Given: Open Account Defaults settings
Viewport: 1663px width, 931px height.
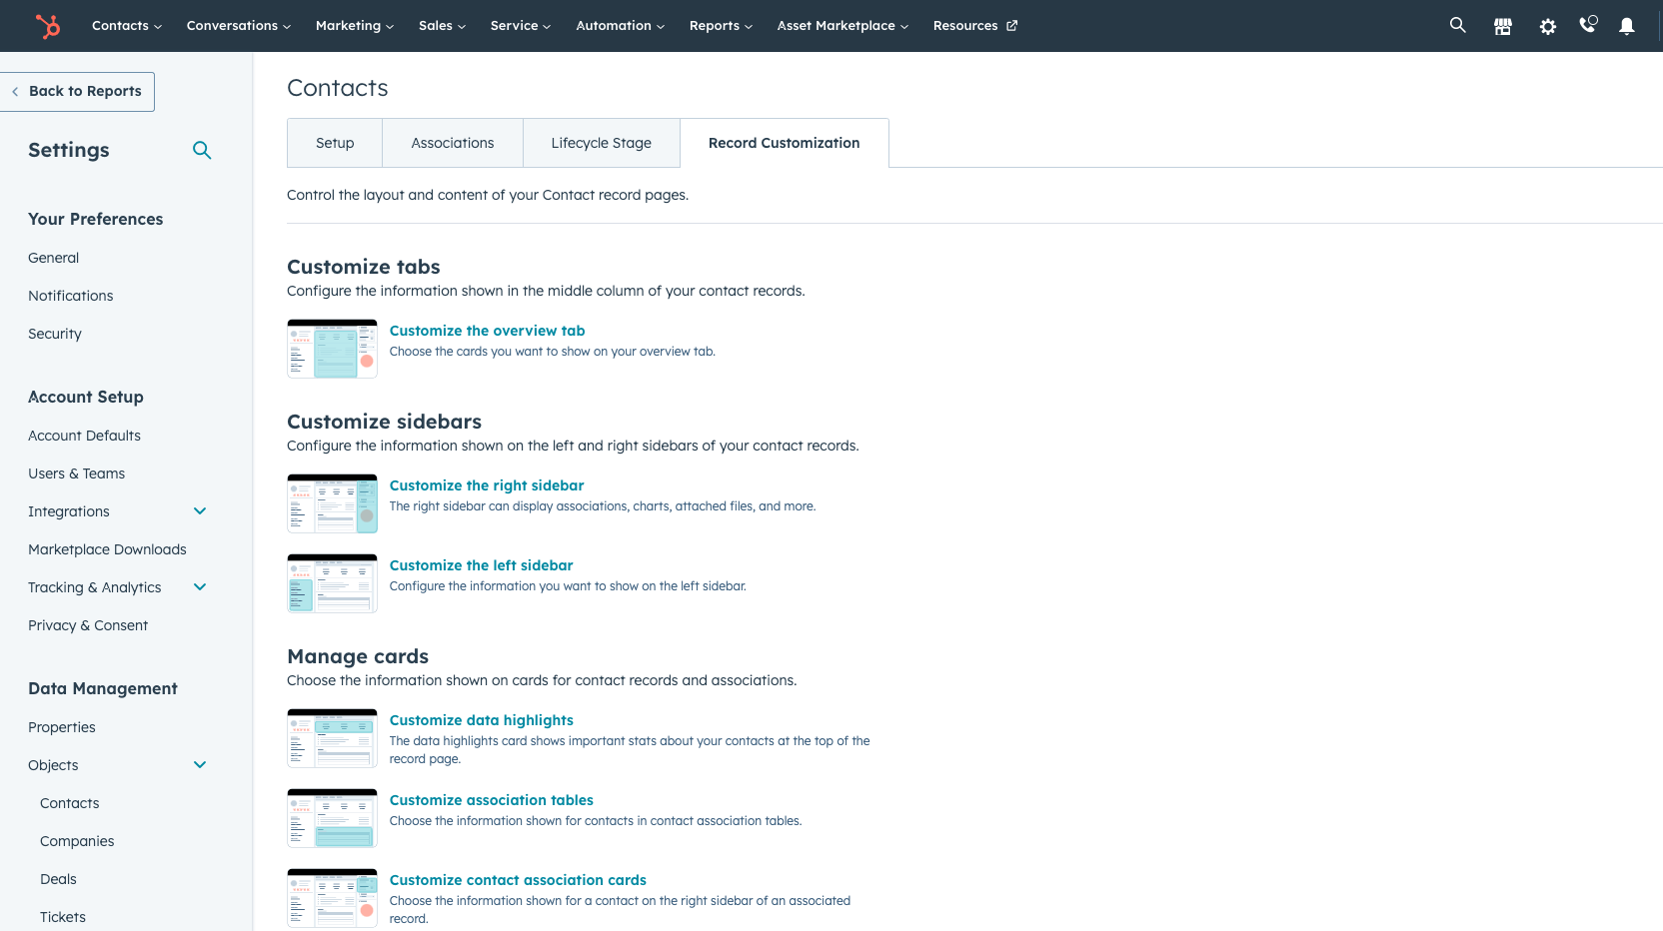Looking at the screenshot, I should coord(85,436).
